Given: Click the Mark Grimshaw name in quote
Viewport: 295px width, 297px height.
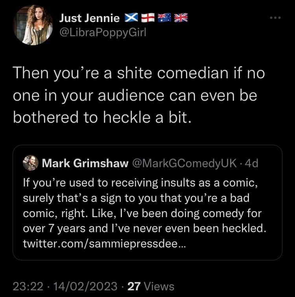Looking at the screenshot, I should point(85,163).
